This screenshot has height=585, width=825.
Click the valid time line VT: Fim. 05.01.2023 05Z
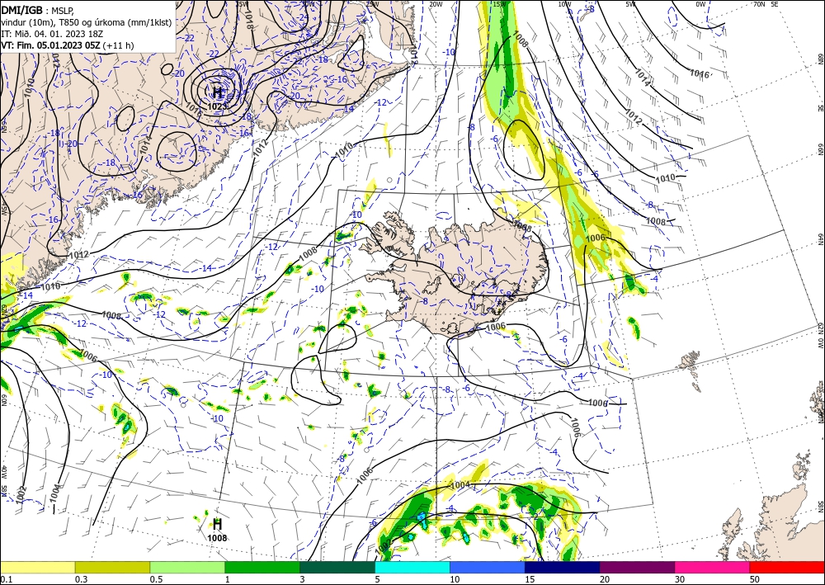point(68,45)
